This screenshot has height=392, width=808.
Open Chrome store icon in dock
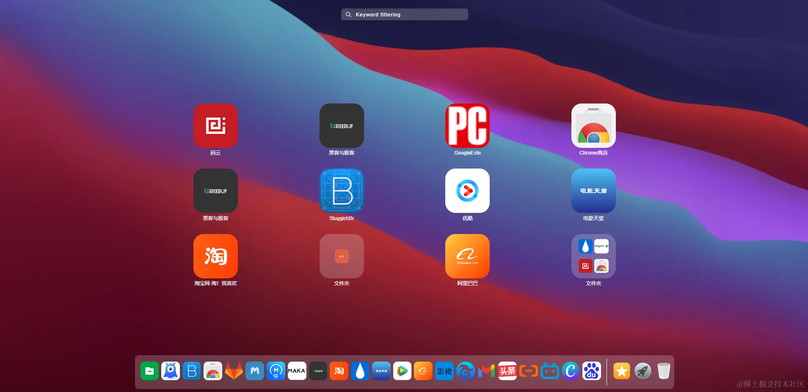coord(213,371)
